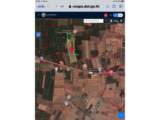
Task: Select the village fund place marker
Action: 75,31
